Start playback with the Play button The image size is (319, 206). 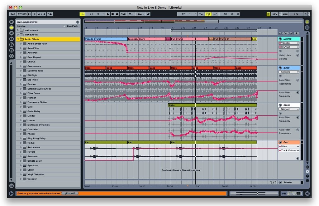tap(108, 14)
